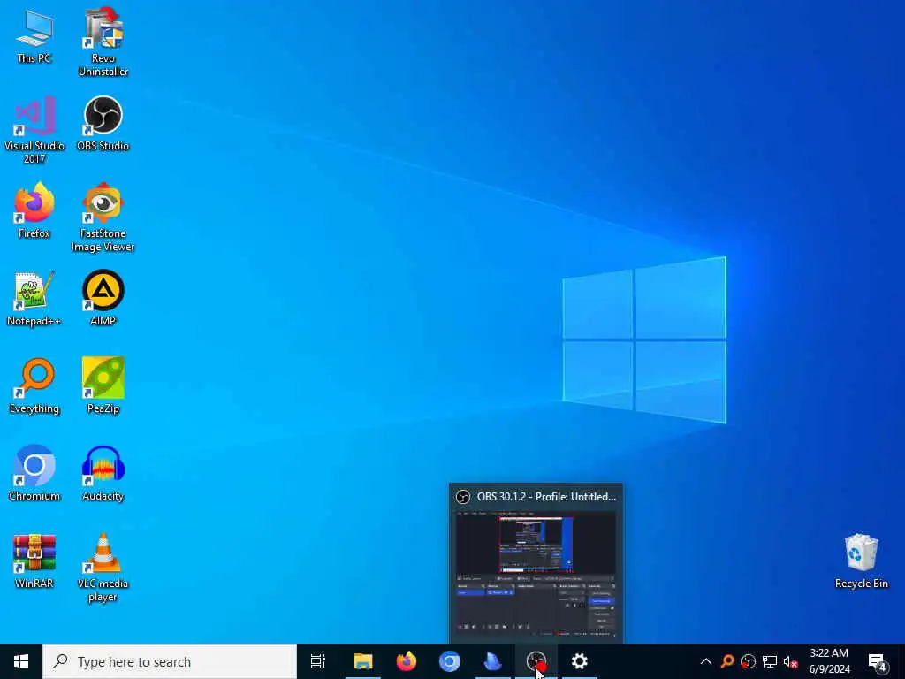Image resolution: width=905 pixels, height=679 pixels.
Task: Select the FastStone Image Viewer shortcut
Action: [x=103, y=217]
